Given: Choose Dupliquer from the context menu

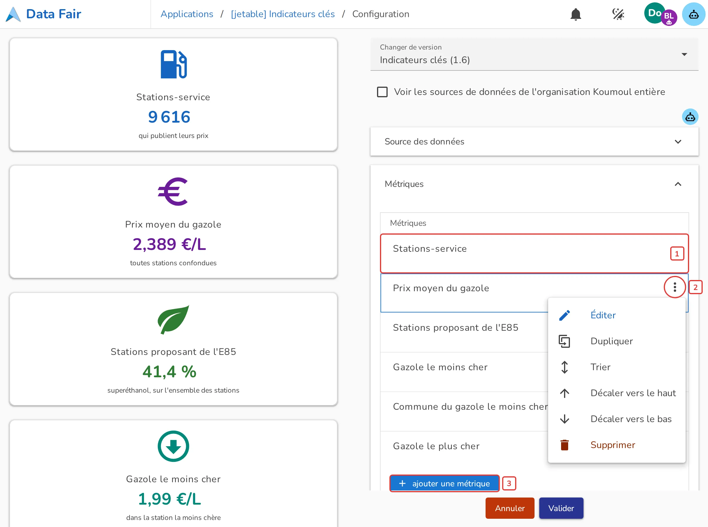Looking at the screenshot, I should 616,341.
